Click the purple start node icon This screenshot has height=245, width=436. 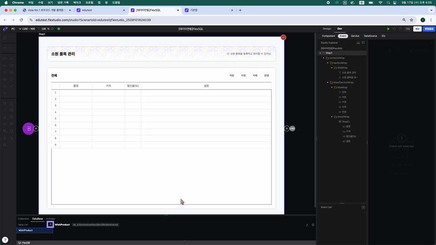pyautogui.click(x=28, y=128)
